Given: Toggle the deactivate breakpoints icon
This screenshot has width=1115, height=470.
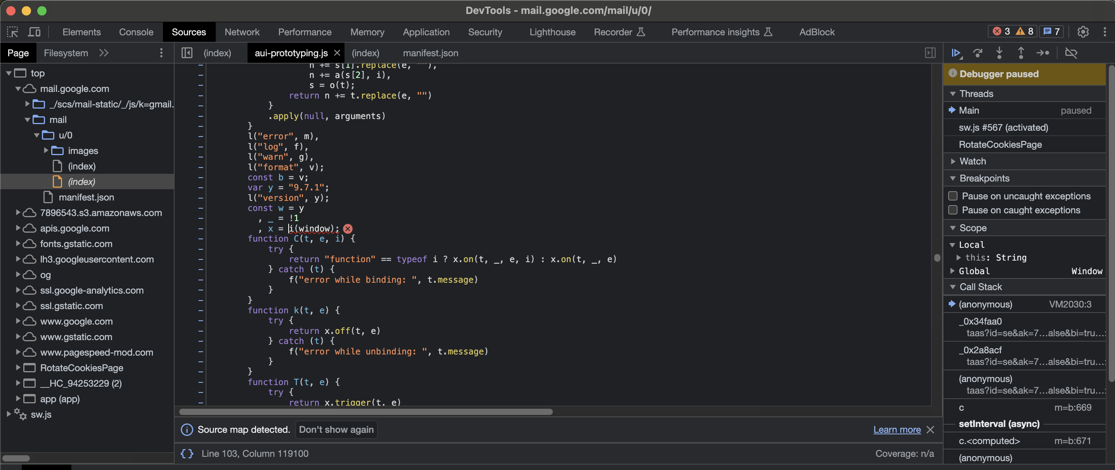Looking at the screenshot, I should tap(1071, 53).
